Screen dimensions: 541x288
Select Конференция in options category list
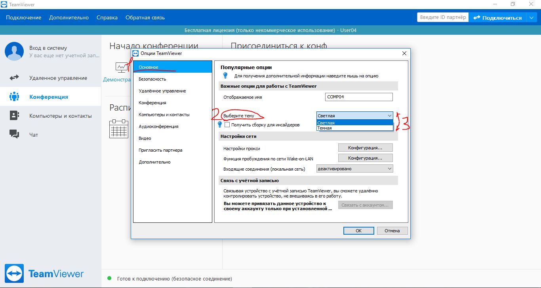coord(173,103)
